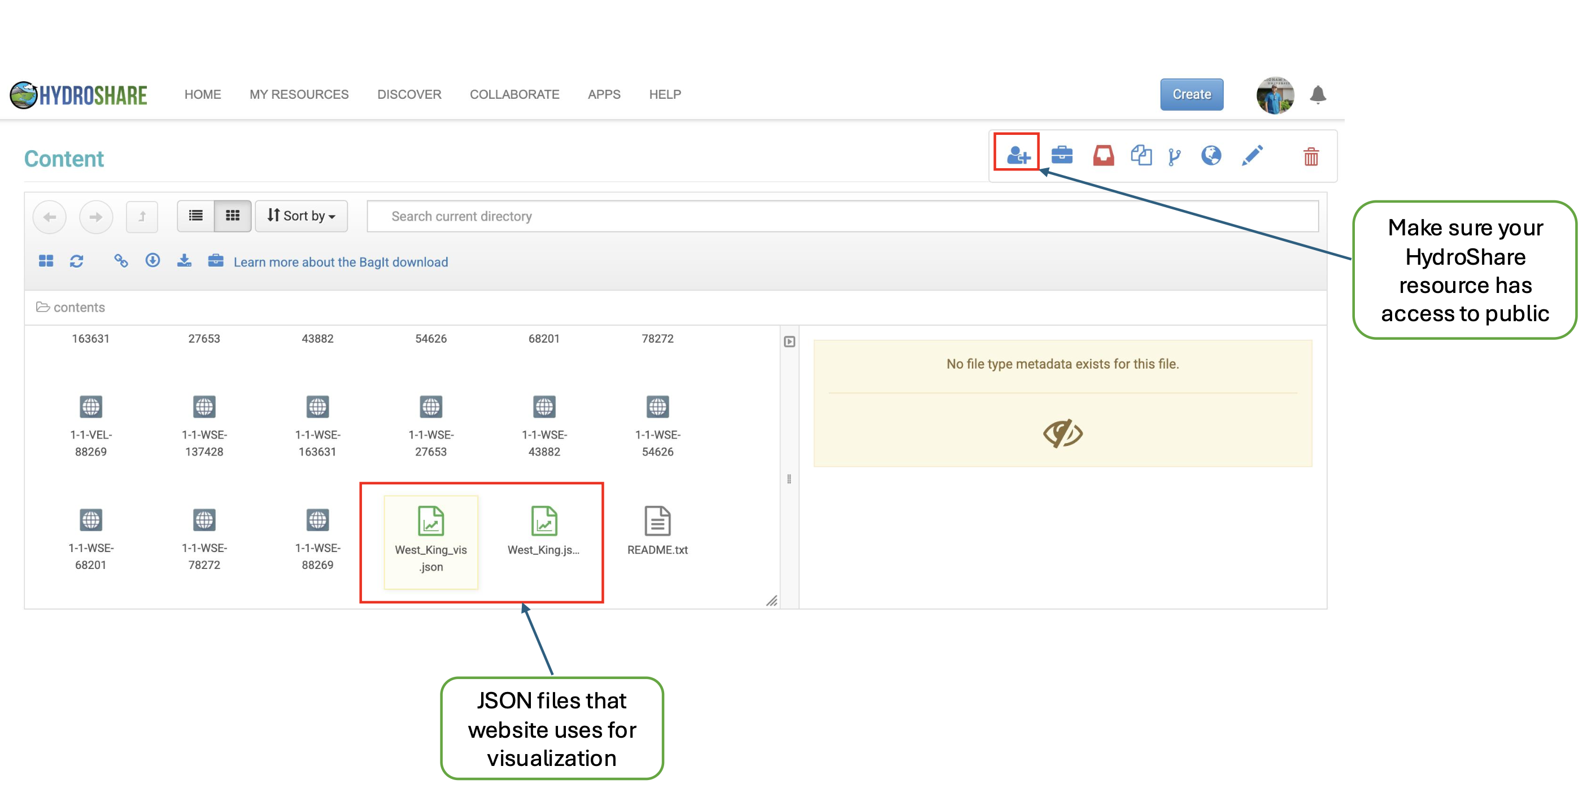Image resolution: width=1587 pixels, height=797 pixels.
Task: Click the get link chain icon
Action: pyautogui.click(x=121, y=261)
